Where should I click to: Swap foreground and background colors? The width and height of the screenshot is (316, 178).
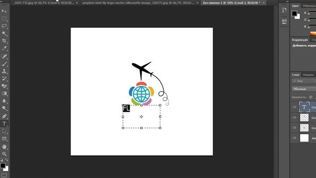(6, 160)
